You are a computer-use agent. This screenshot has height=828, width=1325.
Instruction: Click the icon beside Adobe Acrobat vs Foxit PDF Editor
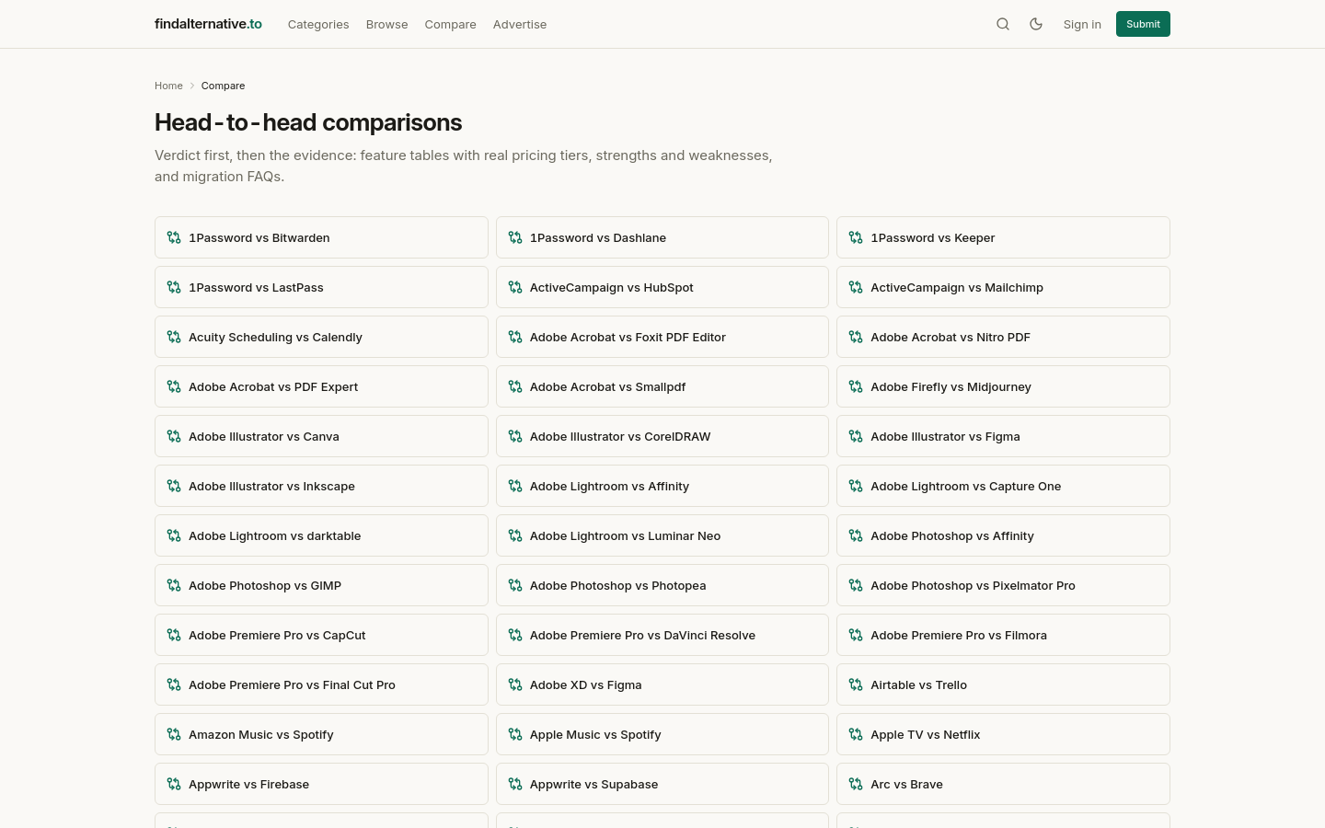[515, 337]
